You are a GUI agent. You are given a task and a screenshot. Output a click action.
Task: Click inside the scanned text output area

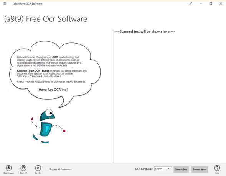click(x=170, y=96)
